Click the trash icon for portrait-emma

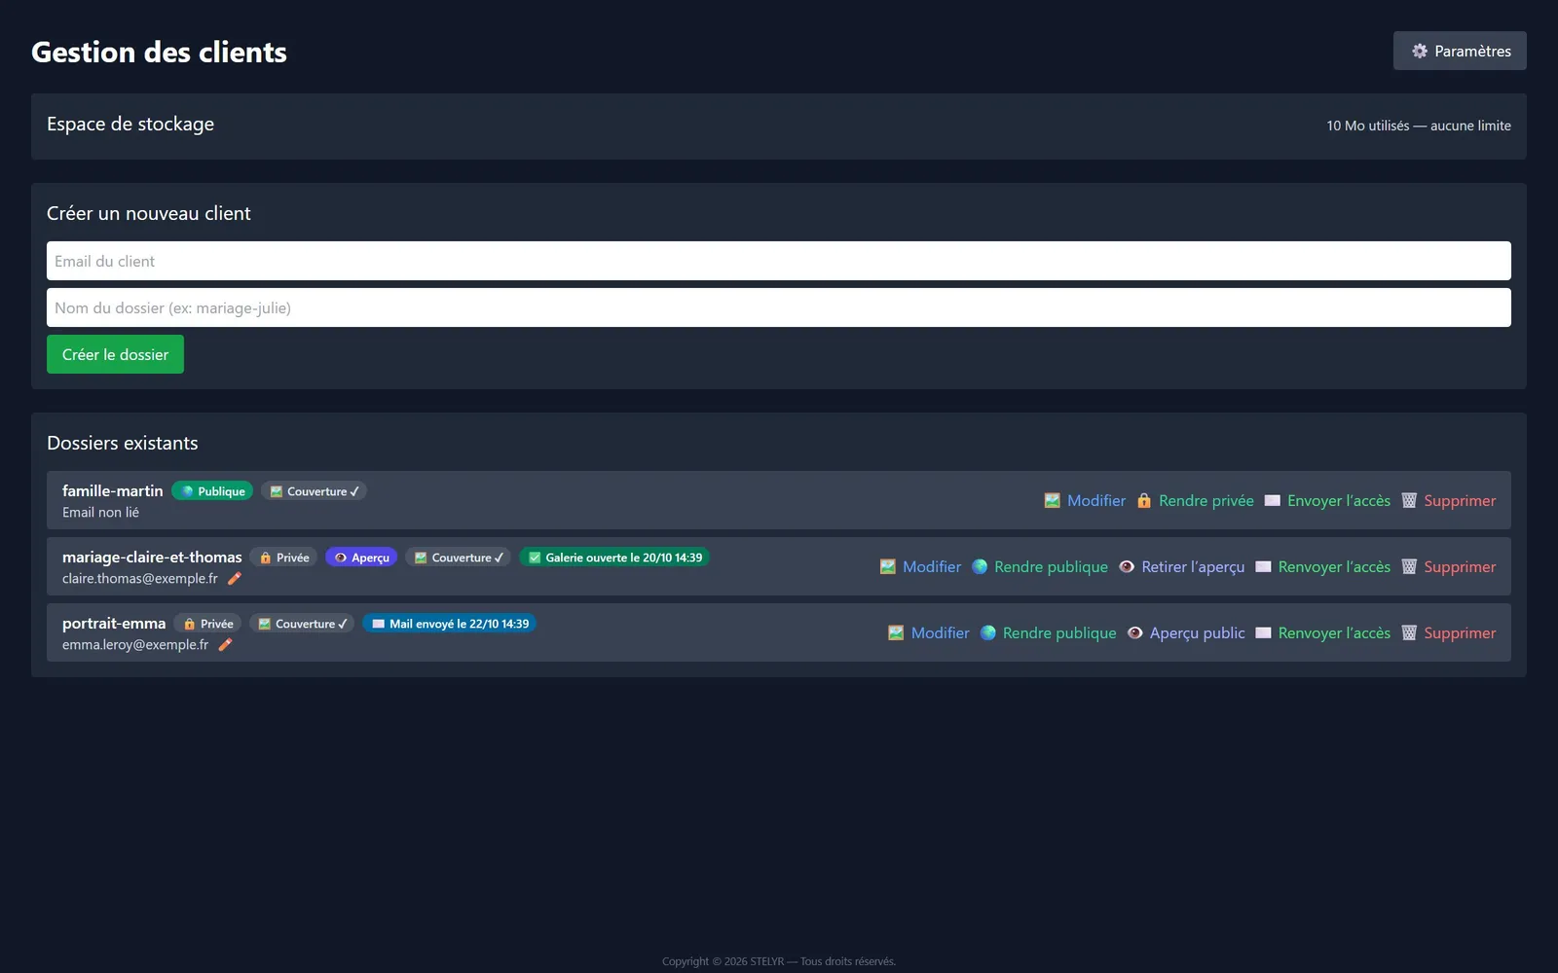click(x=1409, y=632)
